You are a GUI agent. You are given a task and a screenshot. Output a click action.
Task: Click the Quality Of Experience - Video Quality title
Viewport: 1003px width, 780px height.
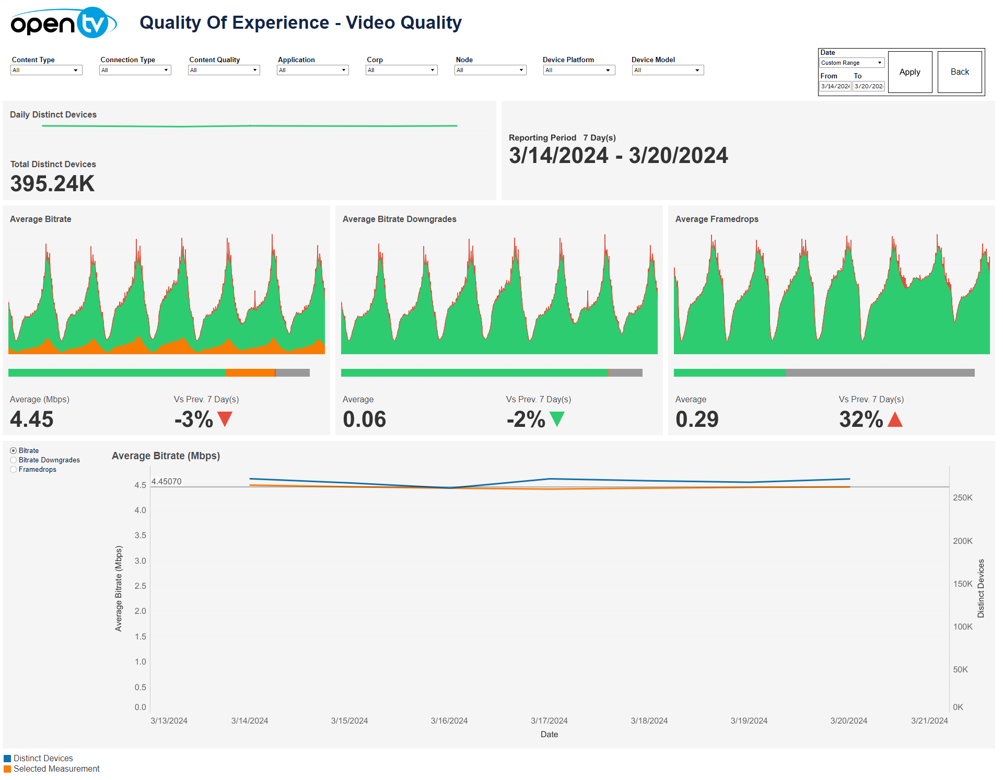pos(301,22)
